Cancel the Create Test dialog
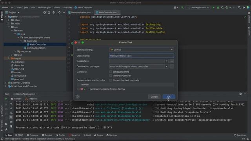 coord(154,97)
